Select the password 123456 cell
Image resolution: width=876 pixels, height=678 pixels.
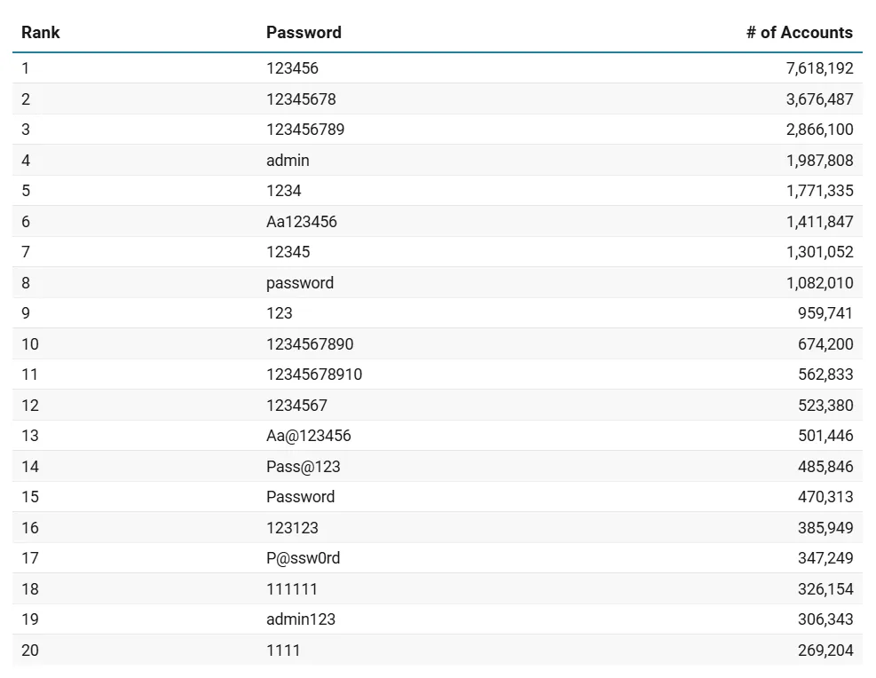(x=292, y=68)
